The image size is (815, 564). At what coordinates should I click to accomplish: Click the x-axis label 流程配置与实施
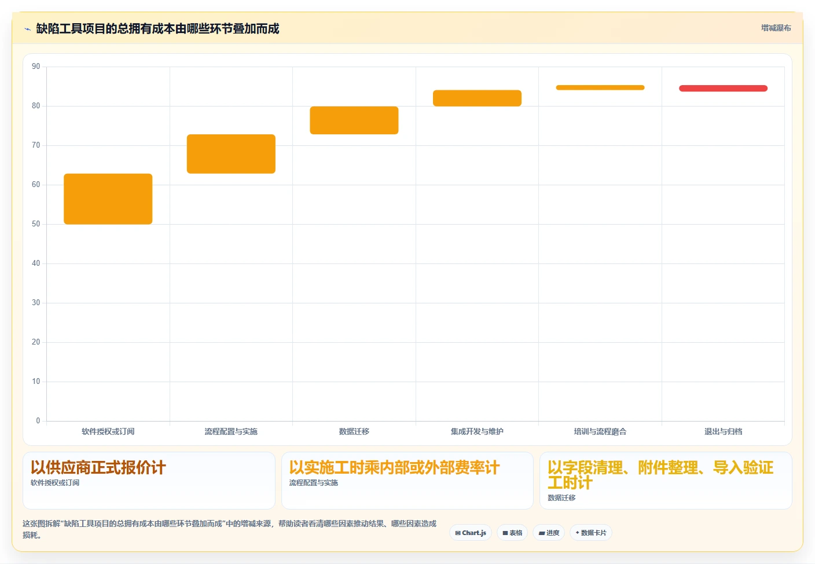231,431
